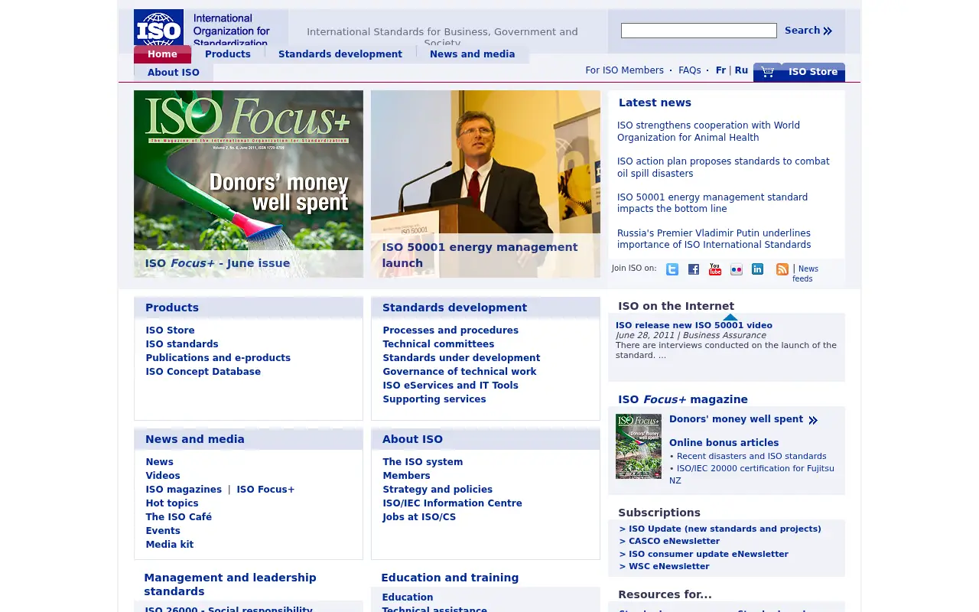The width and height of the screenshot is (979, 612).
Task: Open Strategy and policies link
Action: click(x=437, y=490)
